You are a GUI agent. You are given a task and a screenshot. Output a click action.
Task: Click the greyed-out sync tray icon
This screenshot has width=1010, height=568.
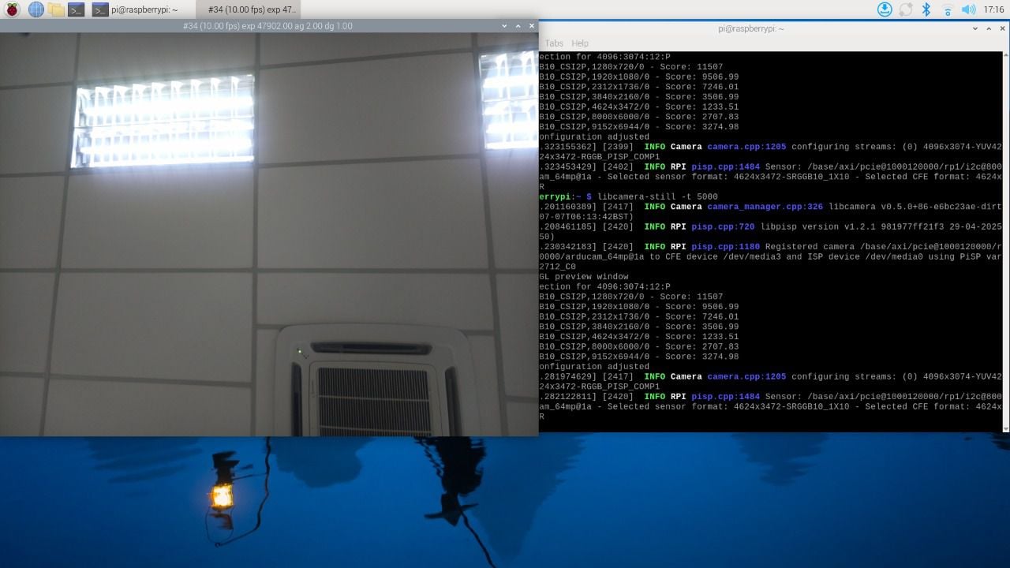click(x=906, y=9)
